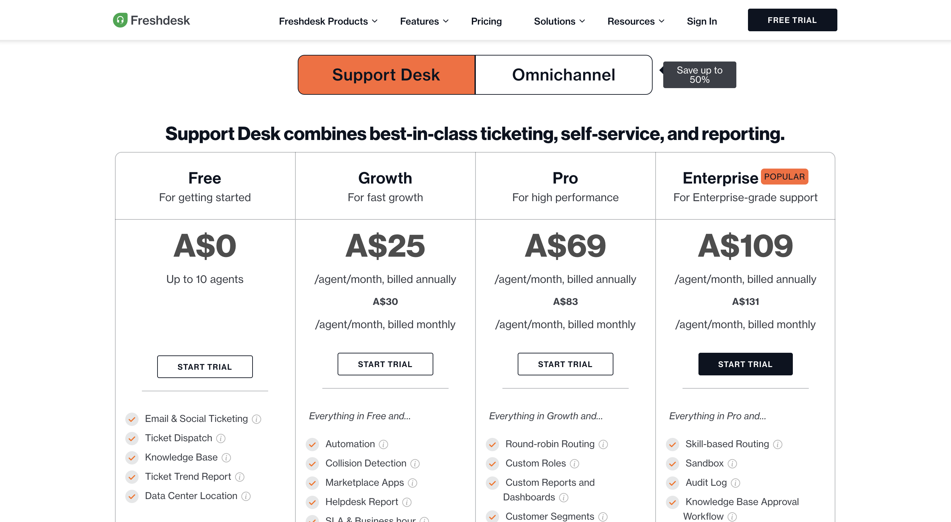Click the Save up to 50% tooltip
Image resolution: width=951 pixels, height=522 pixels.
[x=699, y=74]
